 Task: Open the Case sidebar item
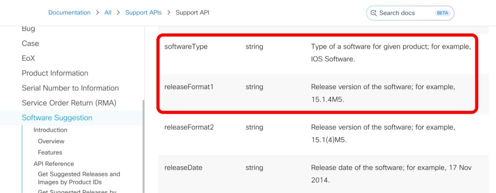31,44
